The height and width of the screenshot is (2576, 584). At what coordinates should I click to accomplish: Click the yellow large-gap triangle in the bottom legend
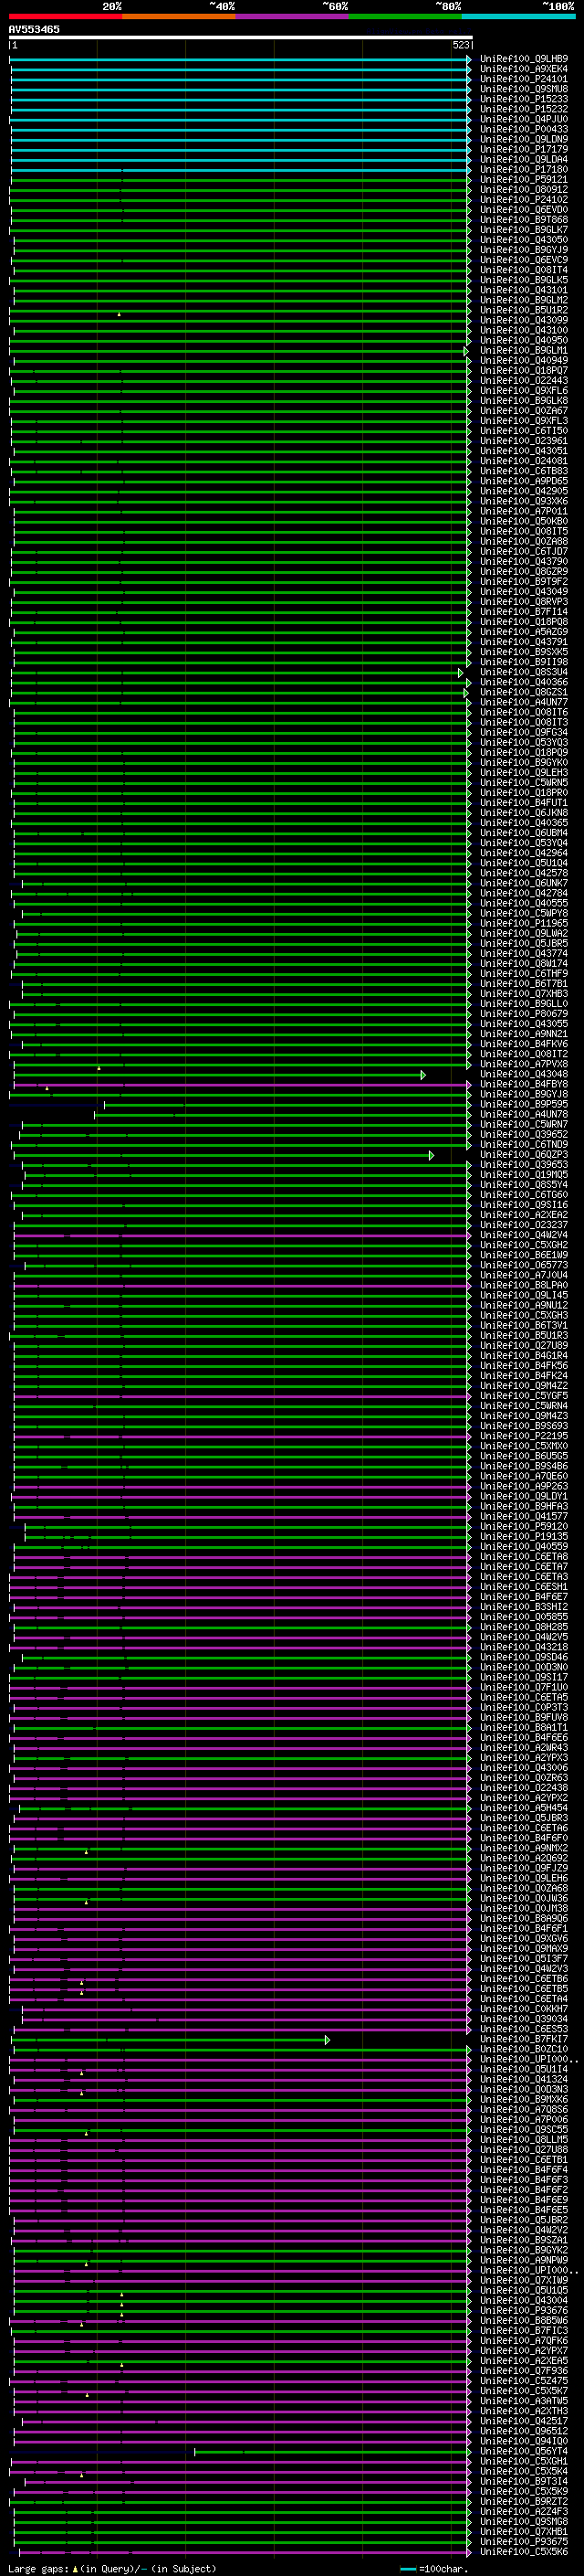pos(75,2569)
